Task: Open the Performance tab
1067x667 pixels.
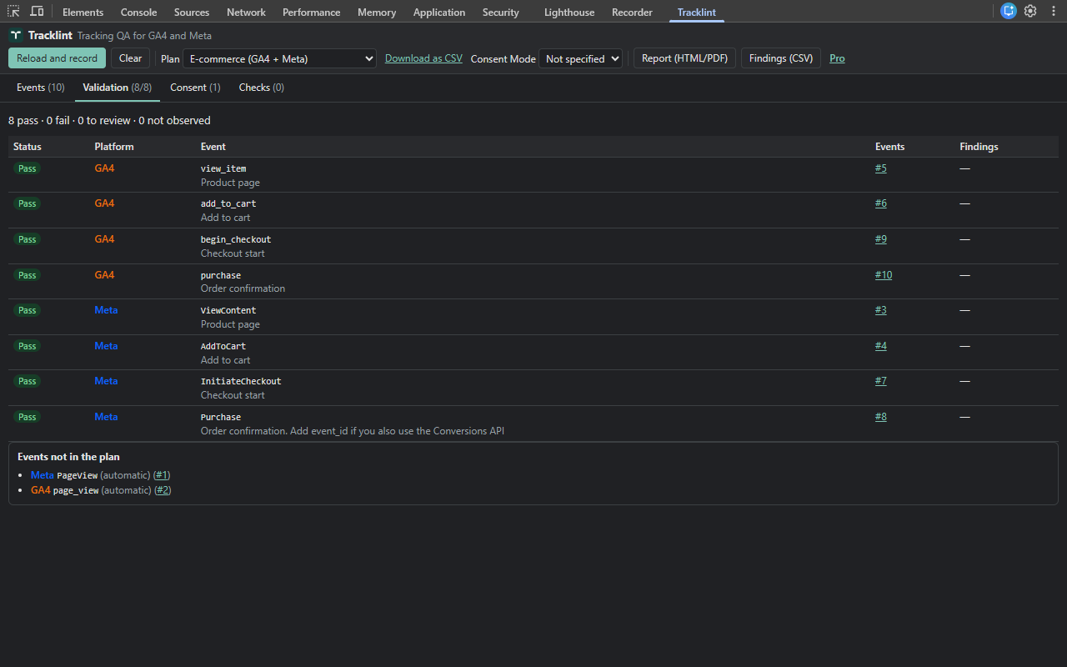Action: click(312, 13)
